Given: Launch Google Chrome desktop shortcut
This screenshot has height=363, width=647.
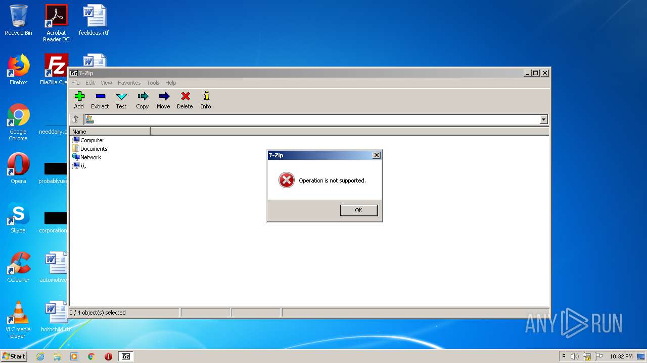Looking at the screenshot, I should (x=18, y=122).
